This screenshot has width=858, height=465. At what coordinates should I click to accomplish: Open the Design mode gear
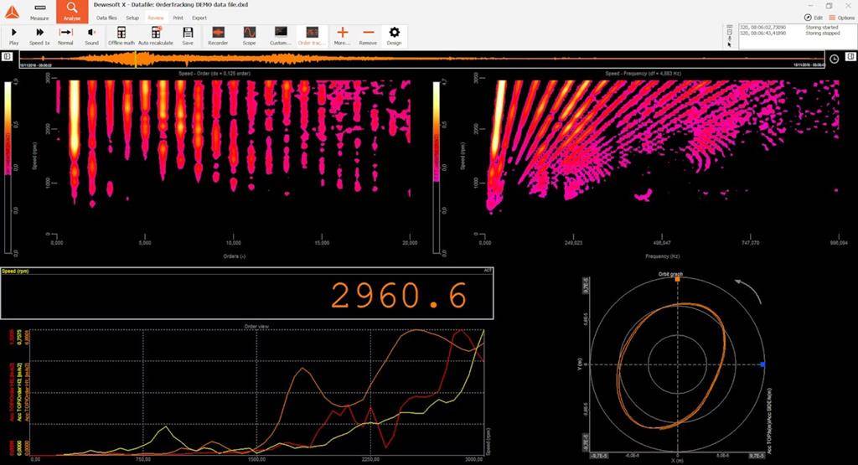(x=394, y=35)
